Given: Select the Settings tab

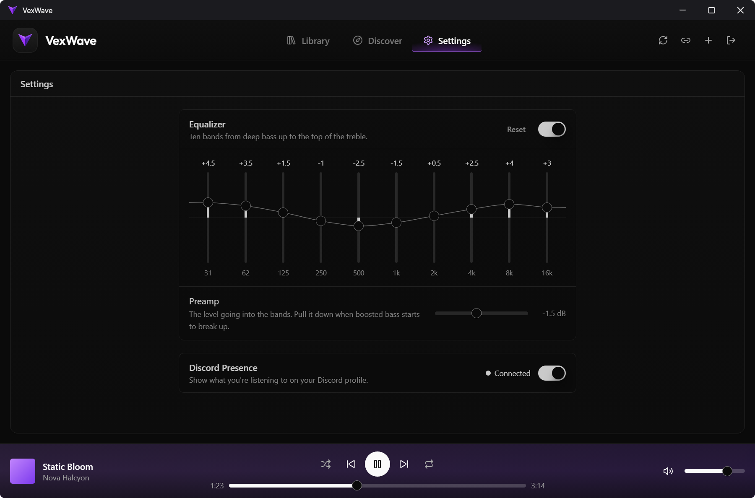Looking at the screenshot, I should pyautogui.click(x=447, y=41).
